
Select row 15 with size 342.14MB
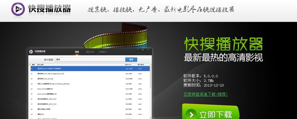click(x=90, y=94)
